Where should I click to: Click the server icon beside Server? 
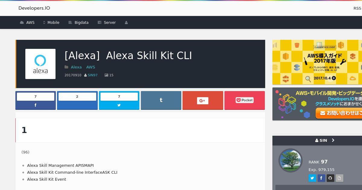tap(100, 23)
